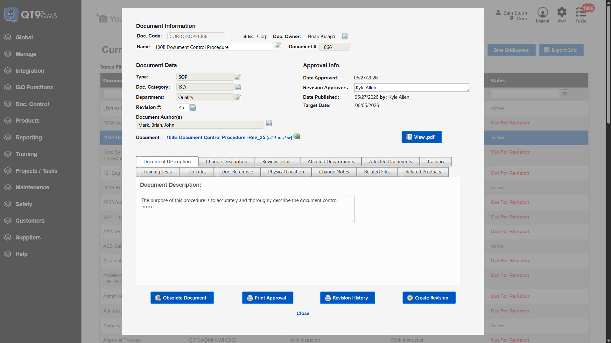Edit the Document Author(s) icon
This screenshot has width=611, height=343.
click(x=269, y=123)
